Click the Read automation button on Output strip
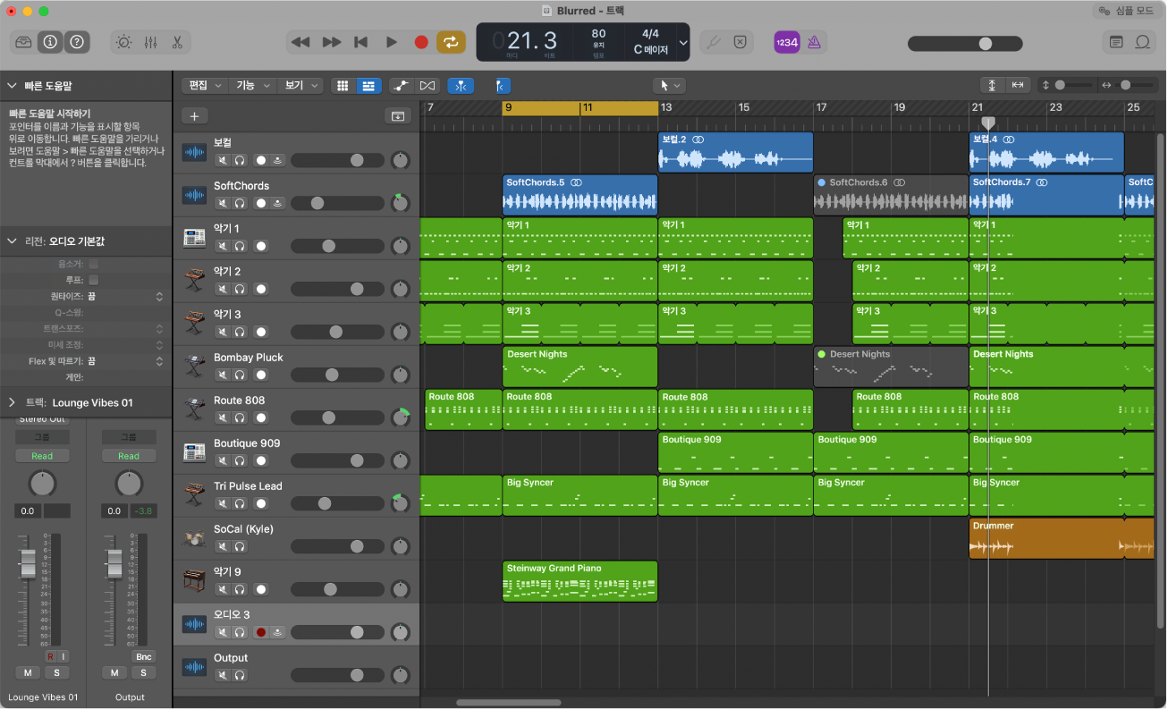 [x=129, y=456]
